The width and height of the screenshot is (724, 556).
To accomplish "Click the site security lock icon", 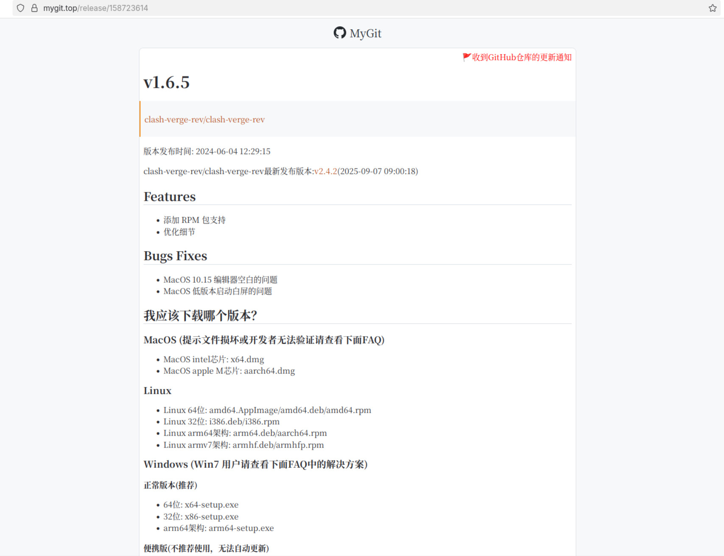I will coord(34,8).
